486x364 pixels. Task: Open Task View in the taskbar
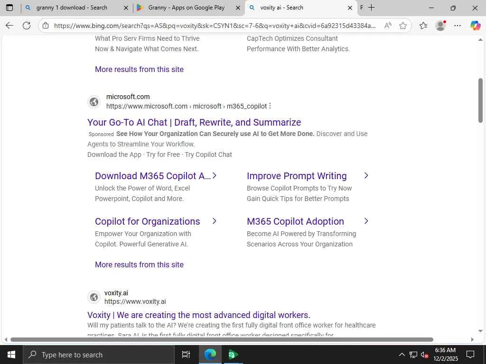pos(186,355)
